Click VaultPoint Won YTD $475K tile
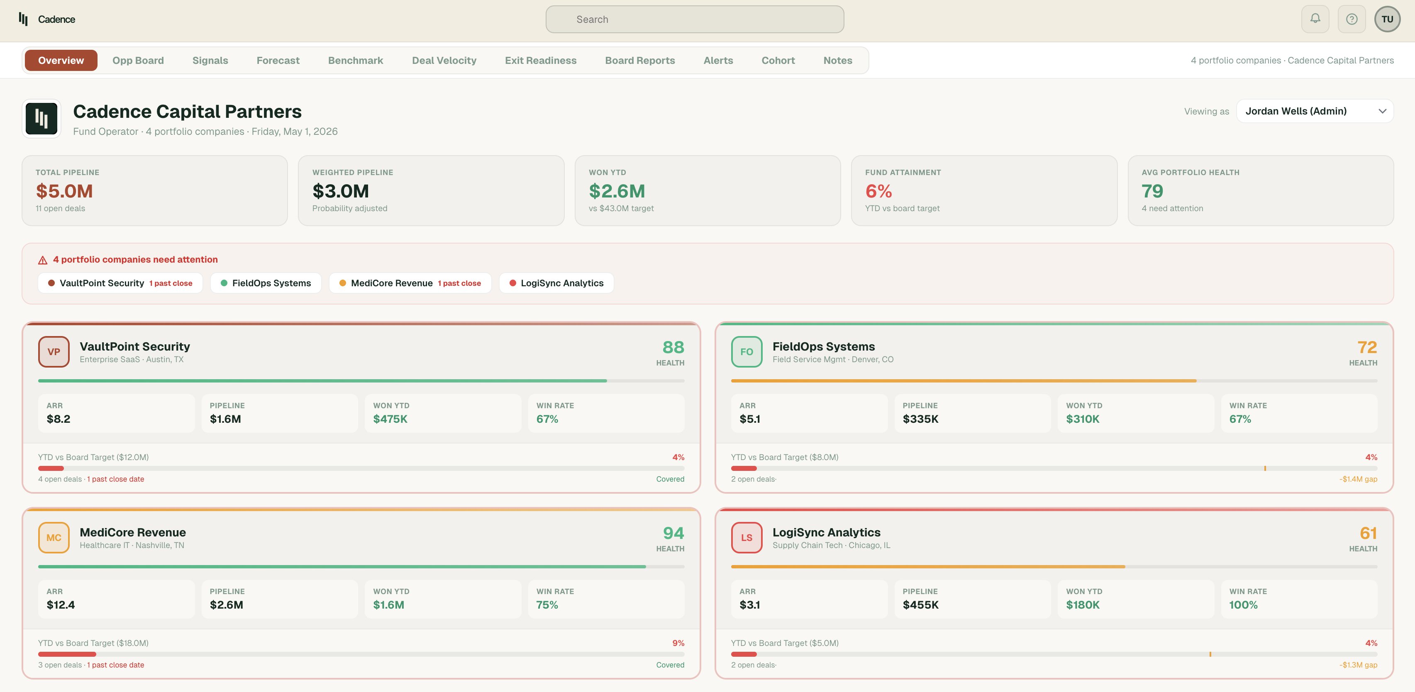Viewport: 1415px width, 692px height. (443, 413)
